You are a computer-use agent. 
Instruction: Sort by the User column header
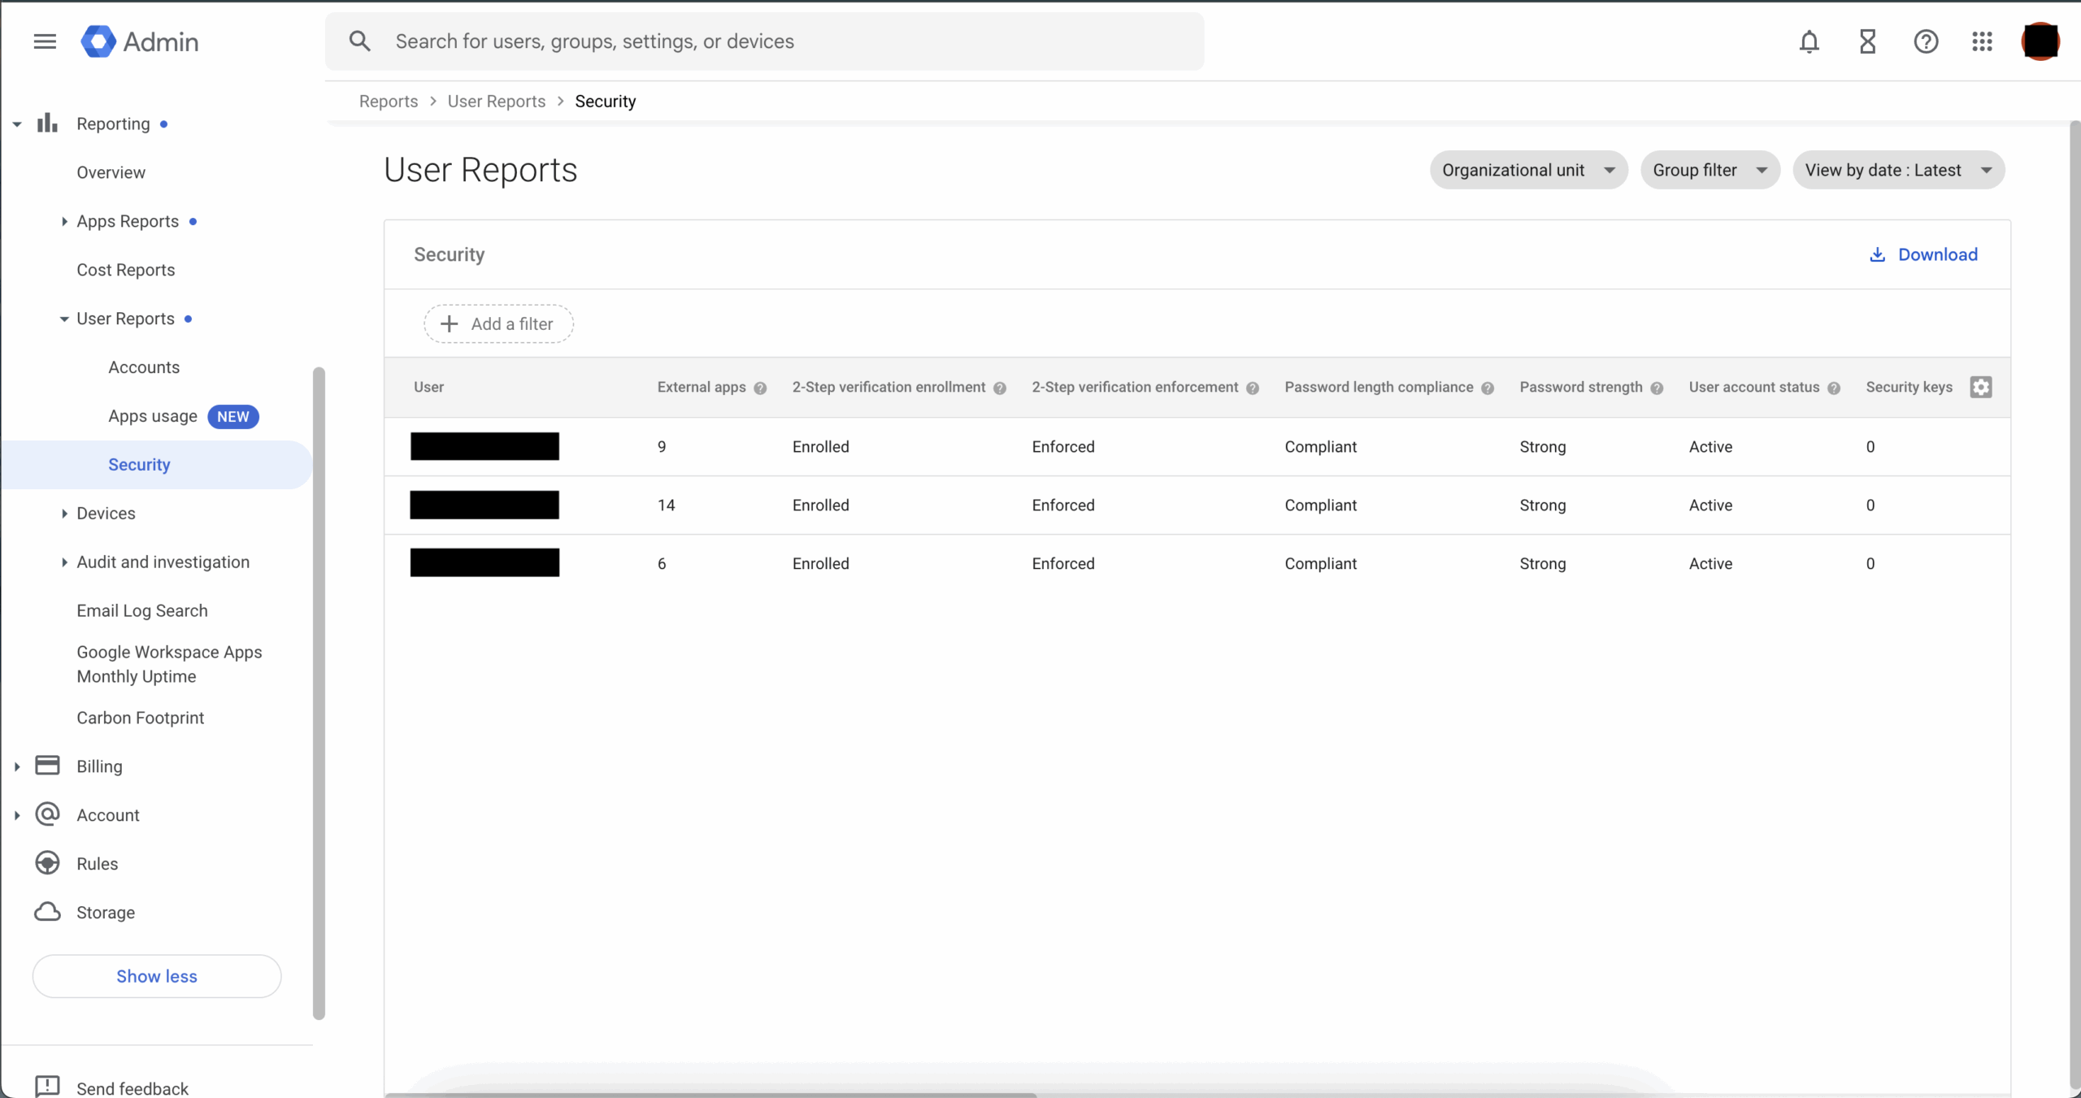428,387
